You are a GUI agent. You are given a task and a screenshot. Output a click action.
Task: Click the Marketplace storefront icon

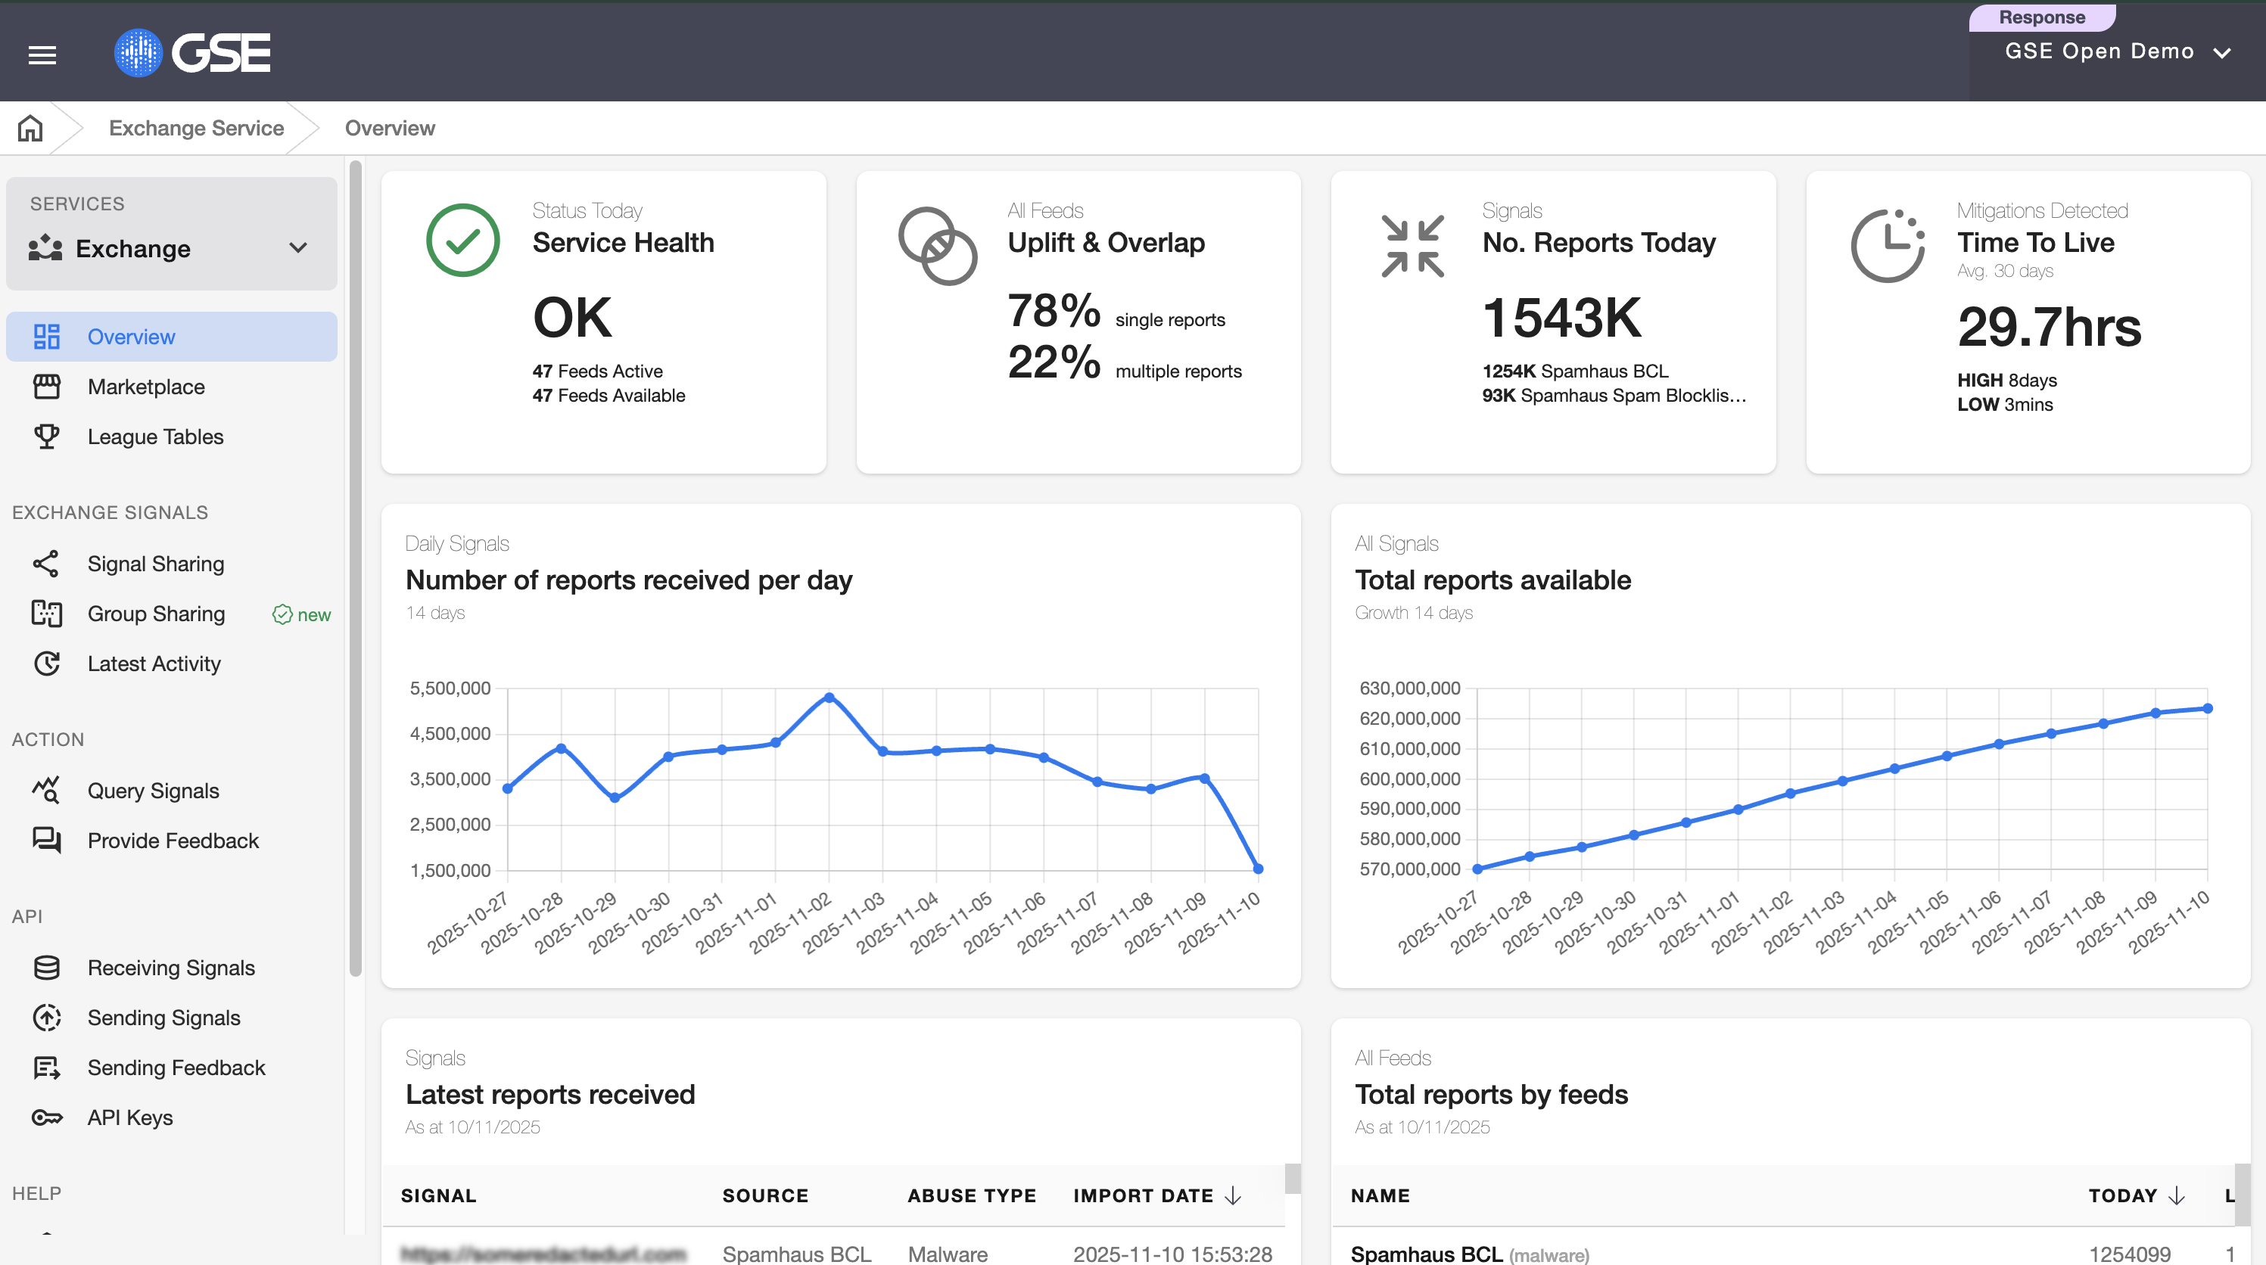click(x=47, y=387)
